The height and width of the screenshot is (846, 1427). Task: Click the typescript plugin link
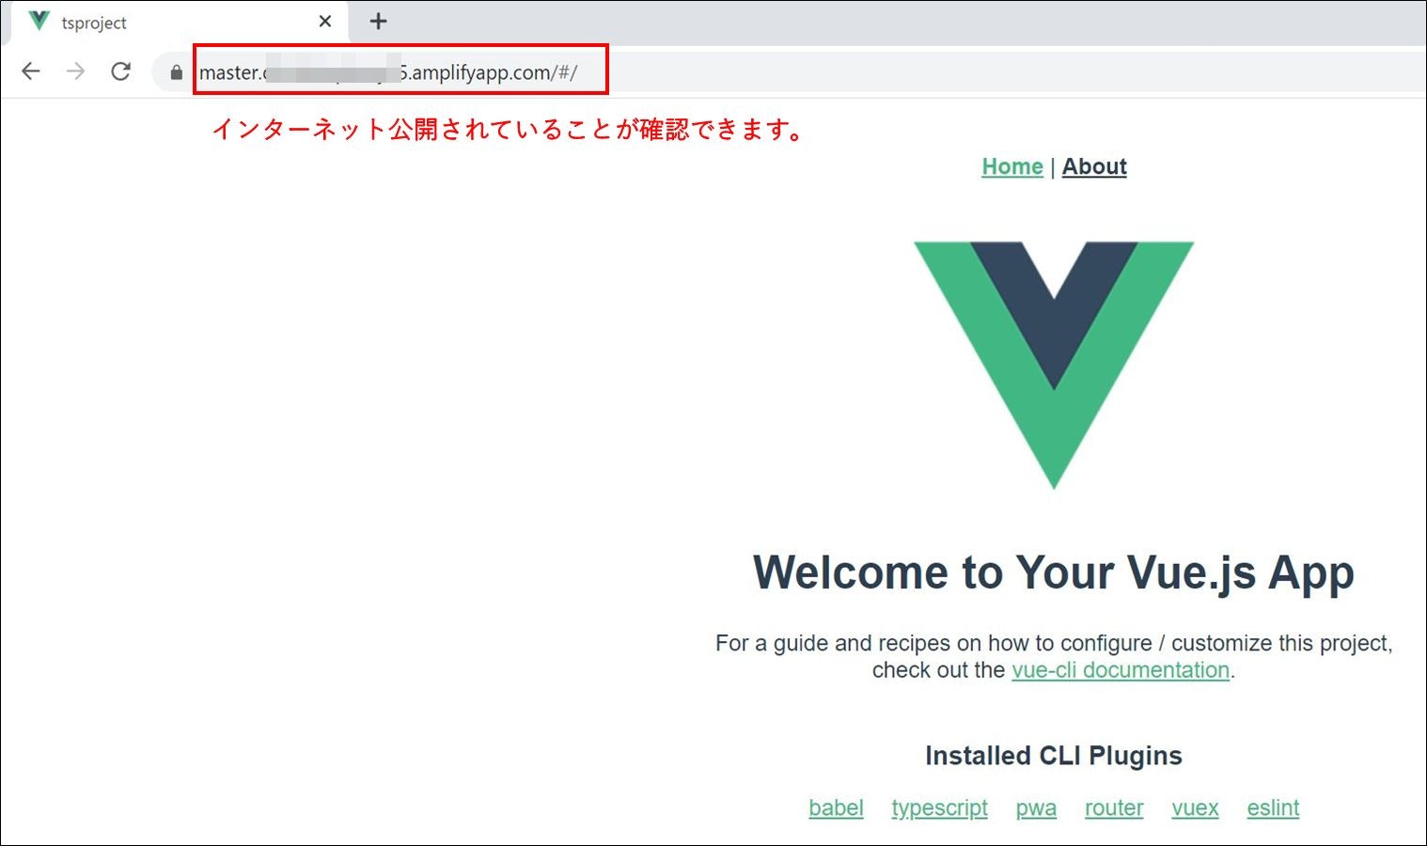939,807
